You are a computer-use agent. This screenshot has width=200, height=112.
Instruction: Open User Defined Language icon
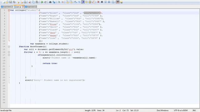point(86,2)
